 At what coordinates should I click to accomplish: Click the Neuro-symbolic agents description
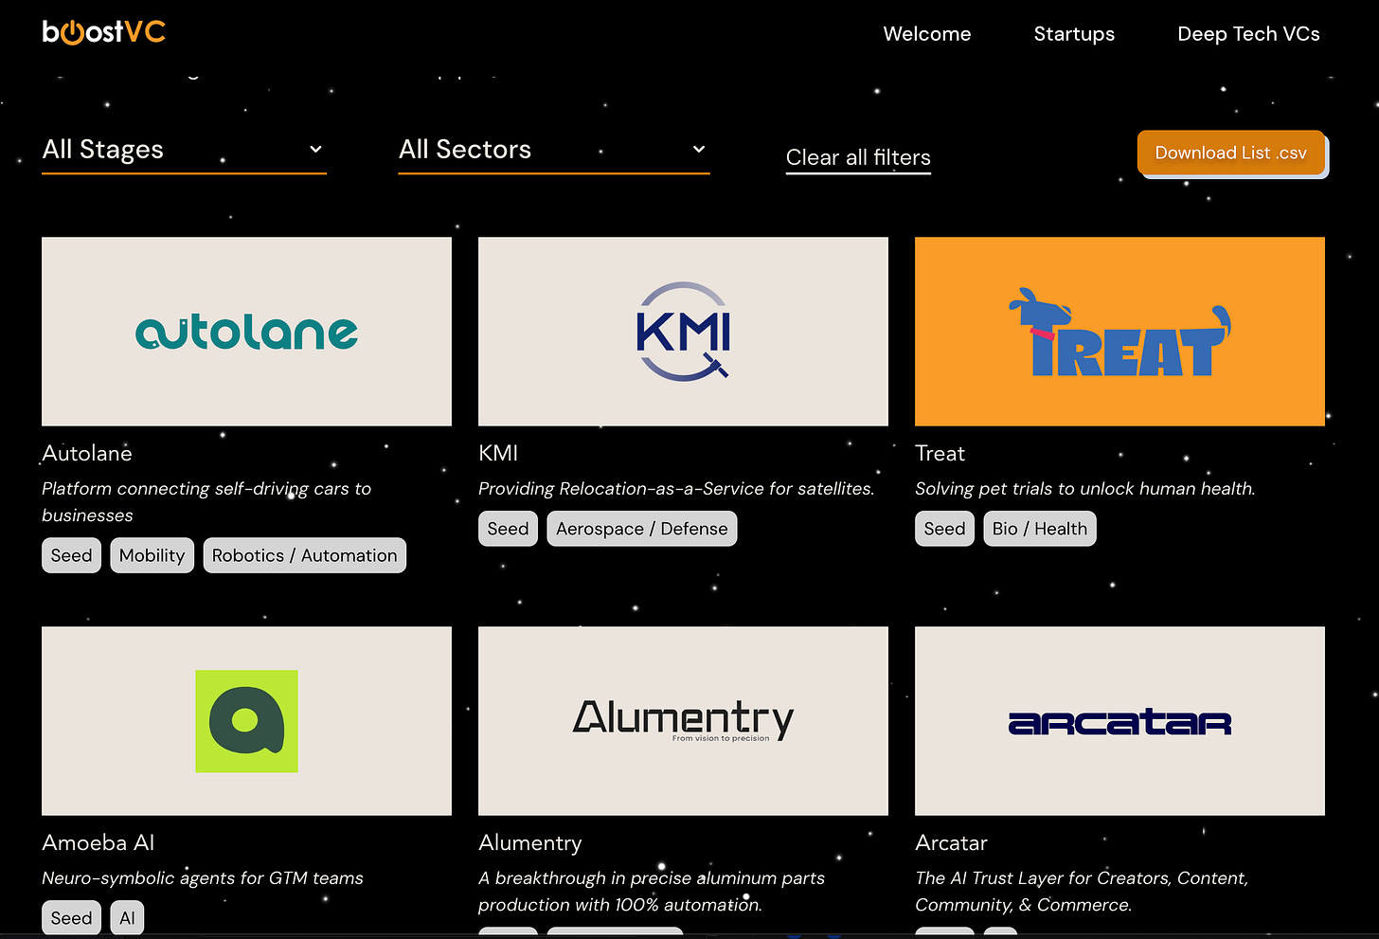[x=203, y=878]
